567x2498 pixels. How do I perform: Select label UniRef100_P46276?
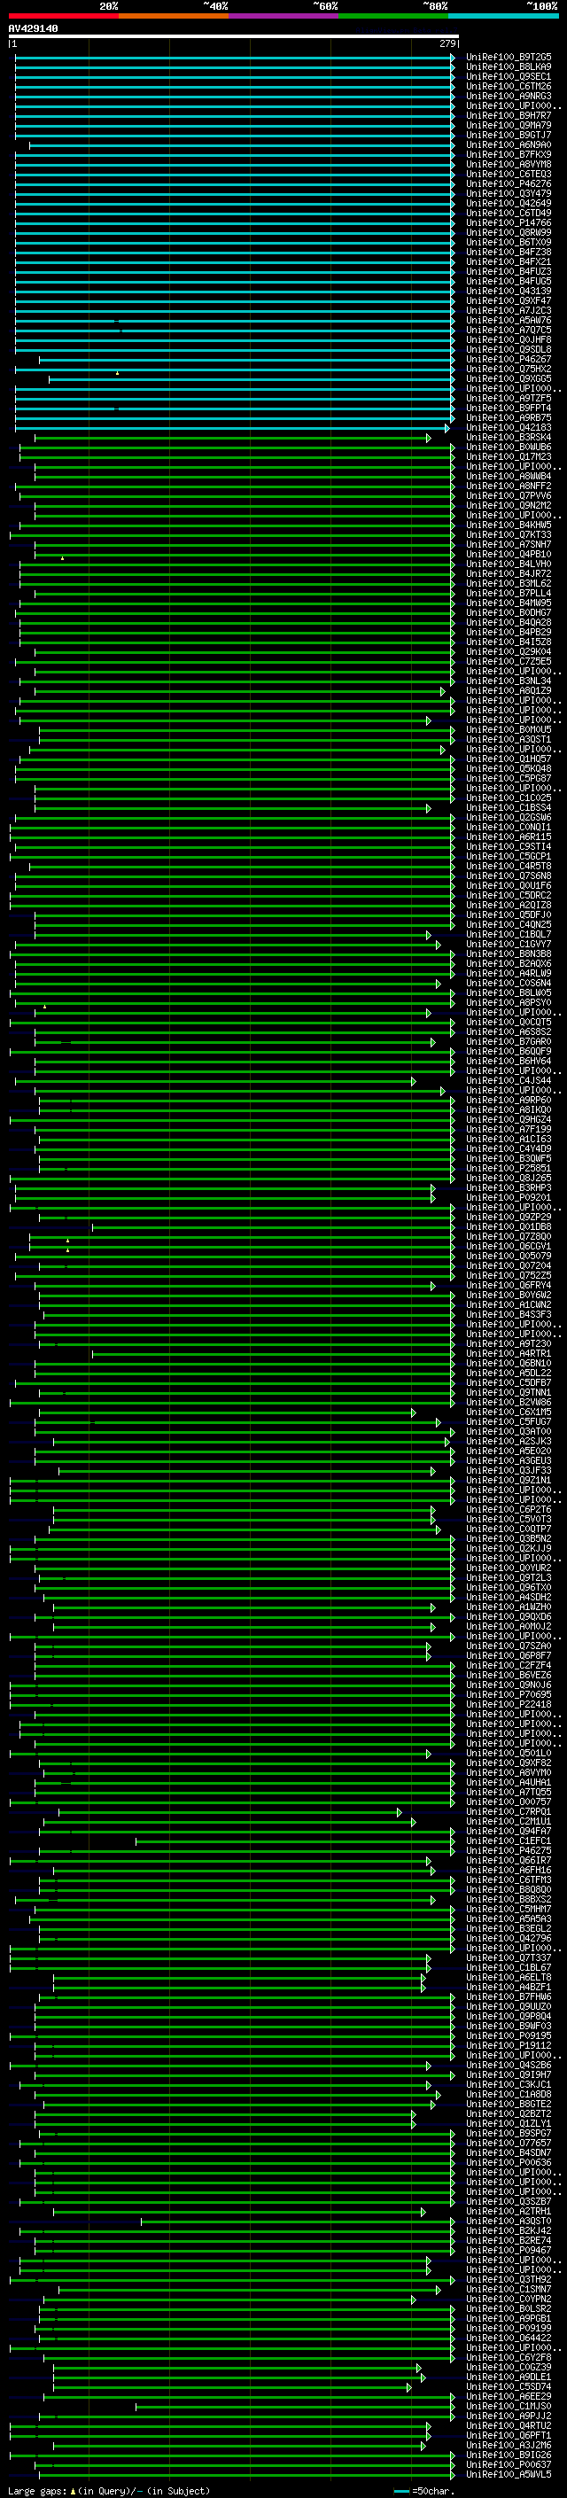509,183
